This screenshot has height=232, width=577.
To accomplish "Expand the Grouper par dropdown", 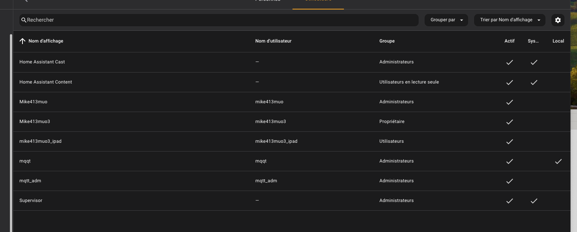I will coord(446,20).
